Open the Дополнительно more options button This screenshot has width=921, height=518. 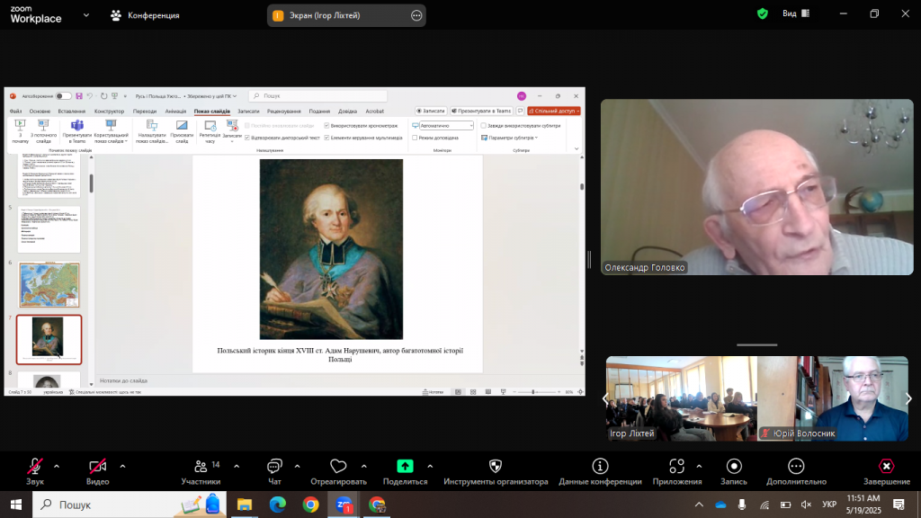796,466
